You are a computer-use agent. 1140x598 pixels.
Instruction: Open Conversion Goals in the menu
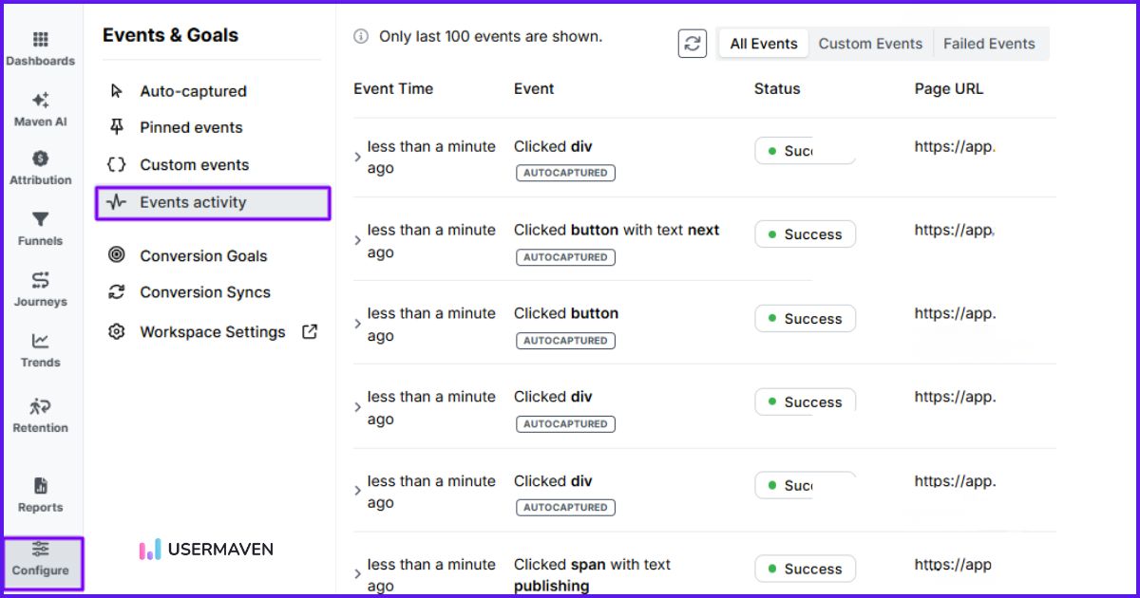tap(203, 256)
